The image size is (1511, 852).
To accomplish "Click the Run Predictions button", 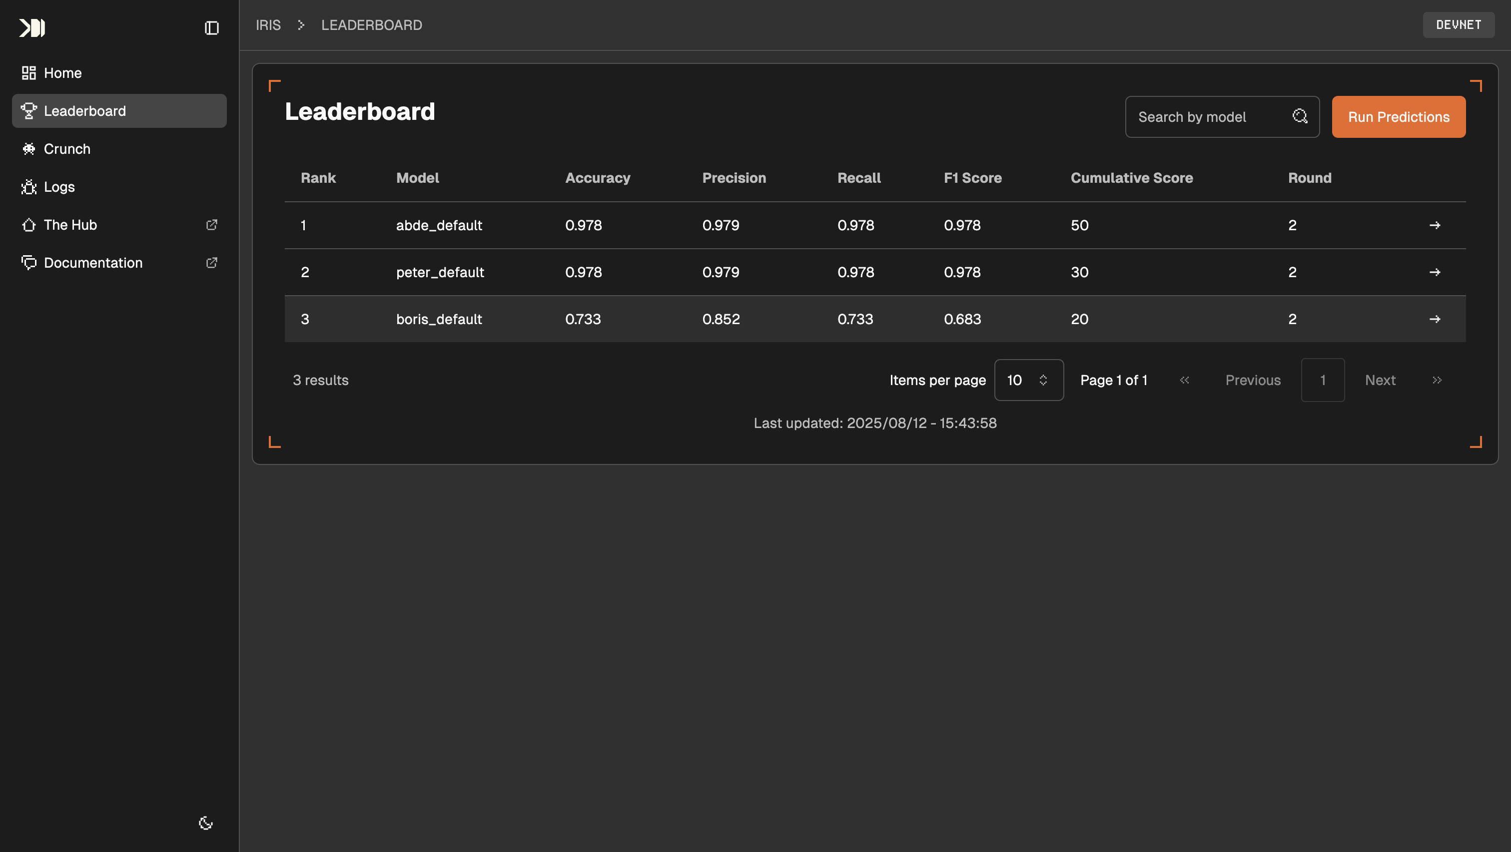I will [x=1399, y=117].
